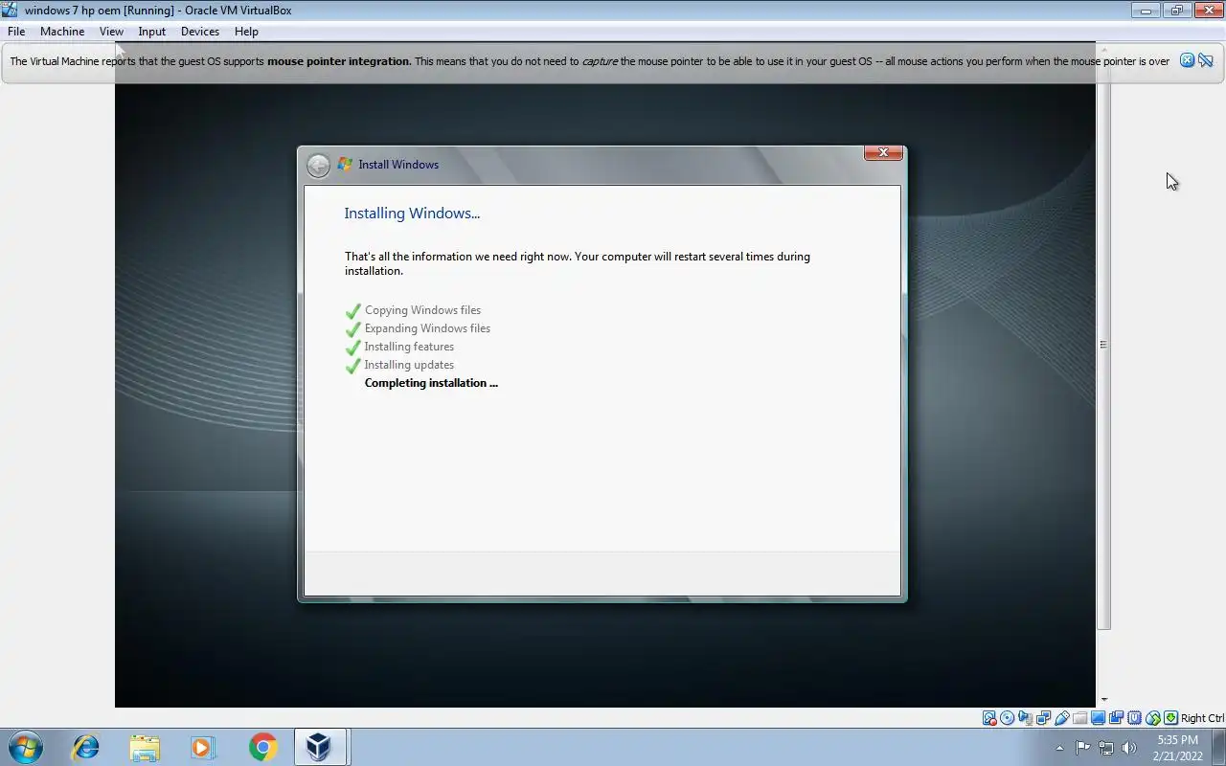
Task: Click the VirtualBox taskbar button
Action: (x=320, y=747)
